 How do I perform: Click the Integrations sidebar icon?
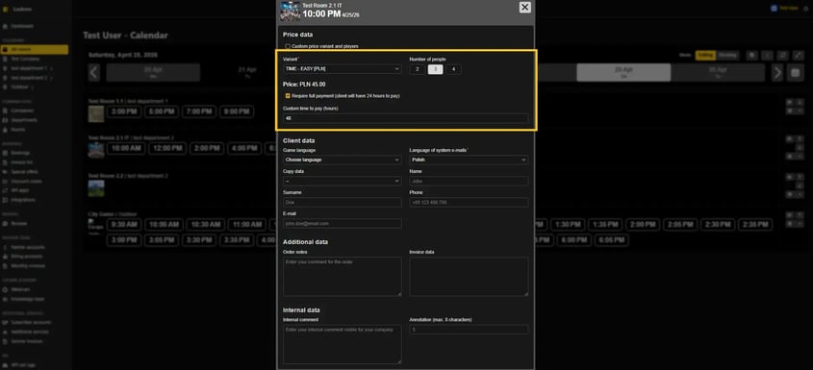tap(5, 200)
